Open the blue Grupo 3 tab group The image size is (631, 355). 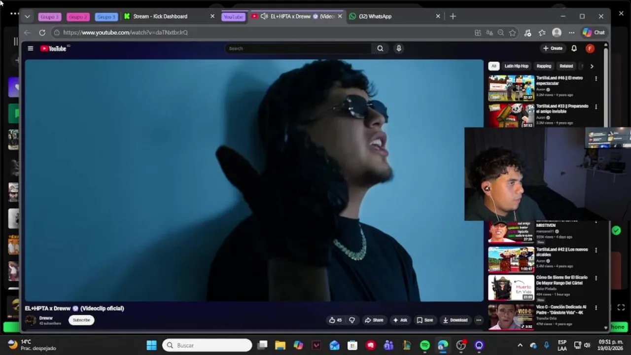pyautogui.click(x=106, y=17)
